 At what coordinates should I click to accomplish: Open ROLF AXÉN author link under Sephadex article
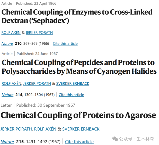(x=11, y=33)
